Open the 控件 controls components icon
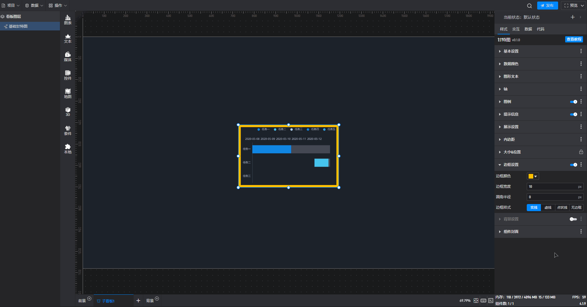The width and height of the screenshot is (587, 307). pos(68,75)
